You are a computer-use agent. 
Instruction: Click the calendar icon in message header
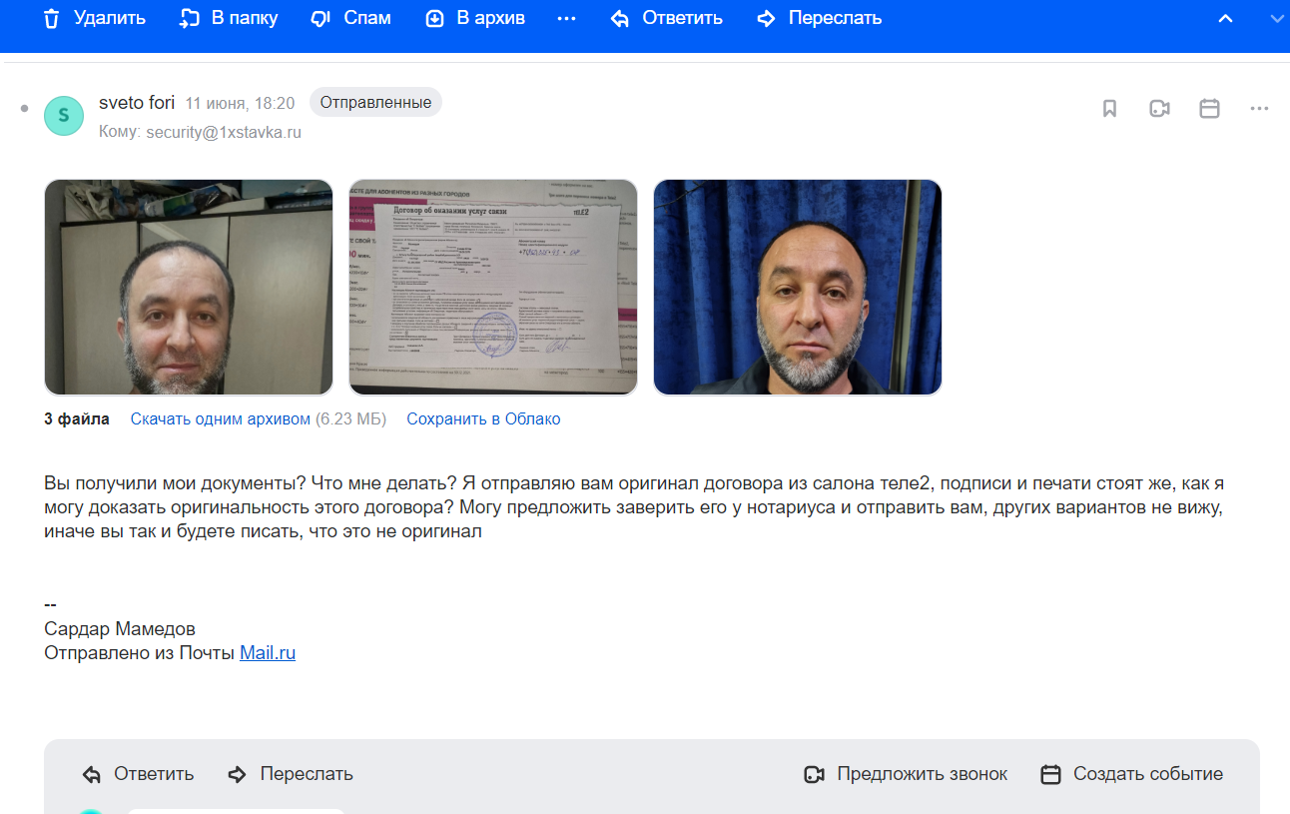(x=1209, y=109)
